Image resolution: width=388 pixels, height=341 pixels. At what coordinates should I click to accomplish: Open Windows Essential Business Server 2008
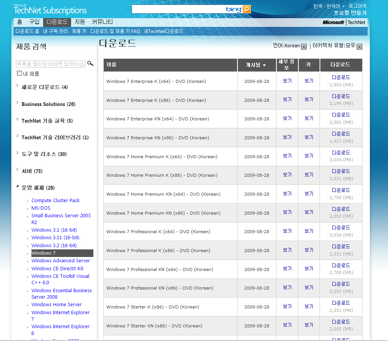(x=61, y=294)
